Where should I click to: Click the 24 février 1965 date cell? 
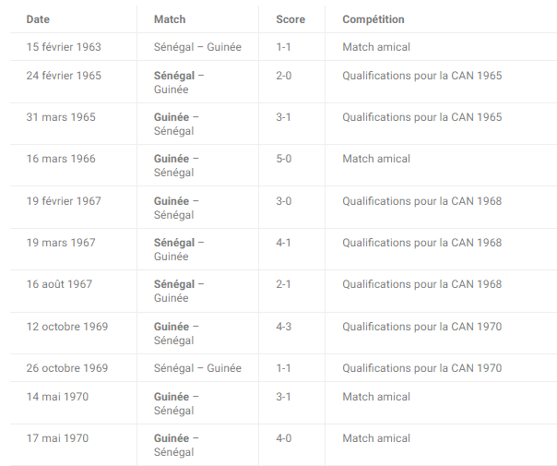coord(64,76)
